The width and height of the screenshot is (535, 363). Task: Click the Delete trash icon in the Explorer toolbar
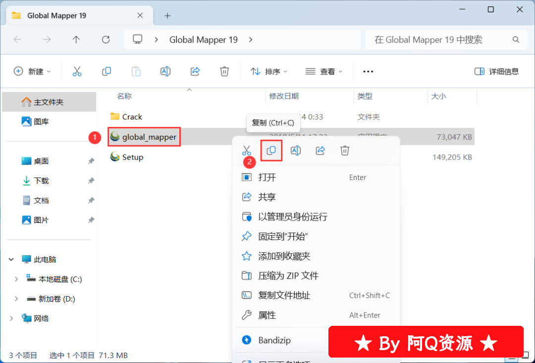[224, 71]
